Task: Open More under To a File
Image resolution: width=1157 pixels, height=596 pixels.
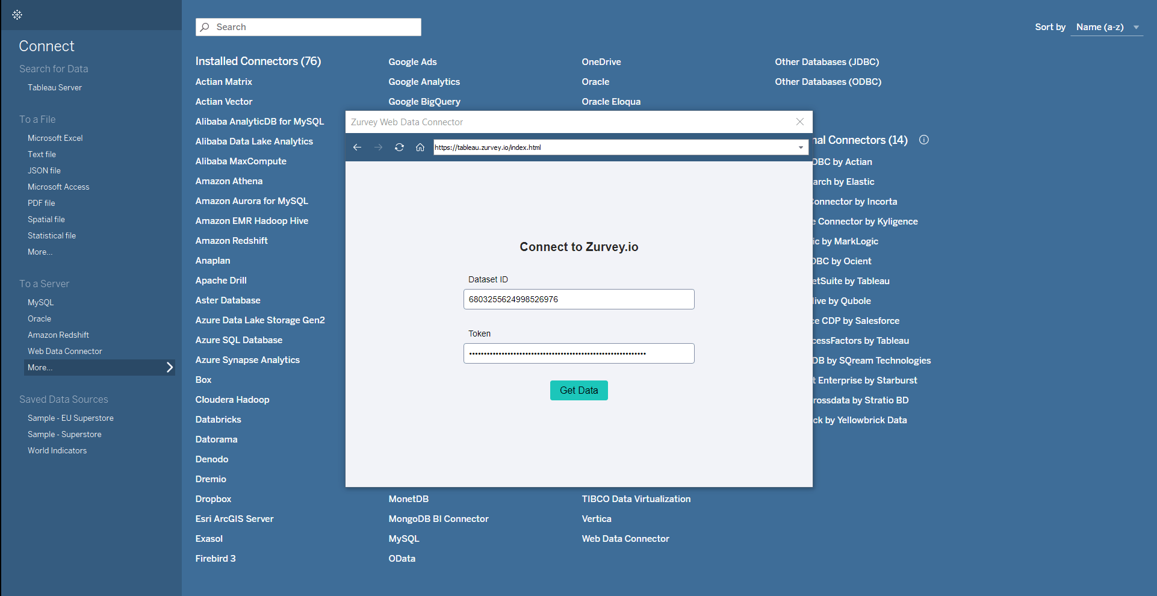Action: point(40,252)
